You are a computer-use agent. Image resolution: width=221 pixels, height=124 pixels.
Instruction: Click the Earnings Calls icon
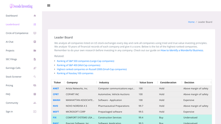pyautogui.click(x=35, y=68)
